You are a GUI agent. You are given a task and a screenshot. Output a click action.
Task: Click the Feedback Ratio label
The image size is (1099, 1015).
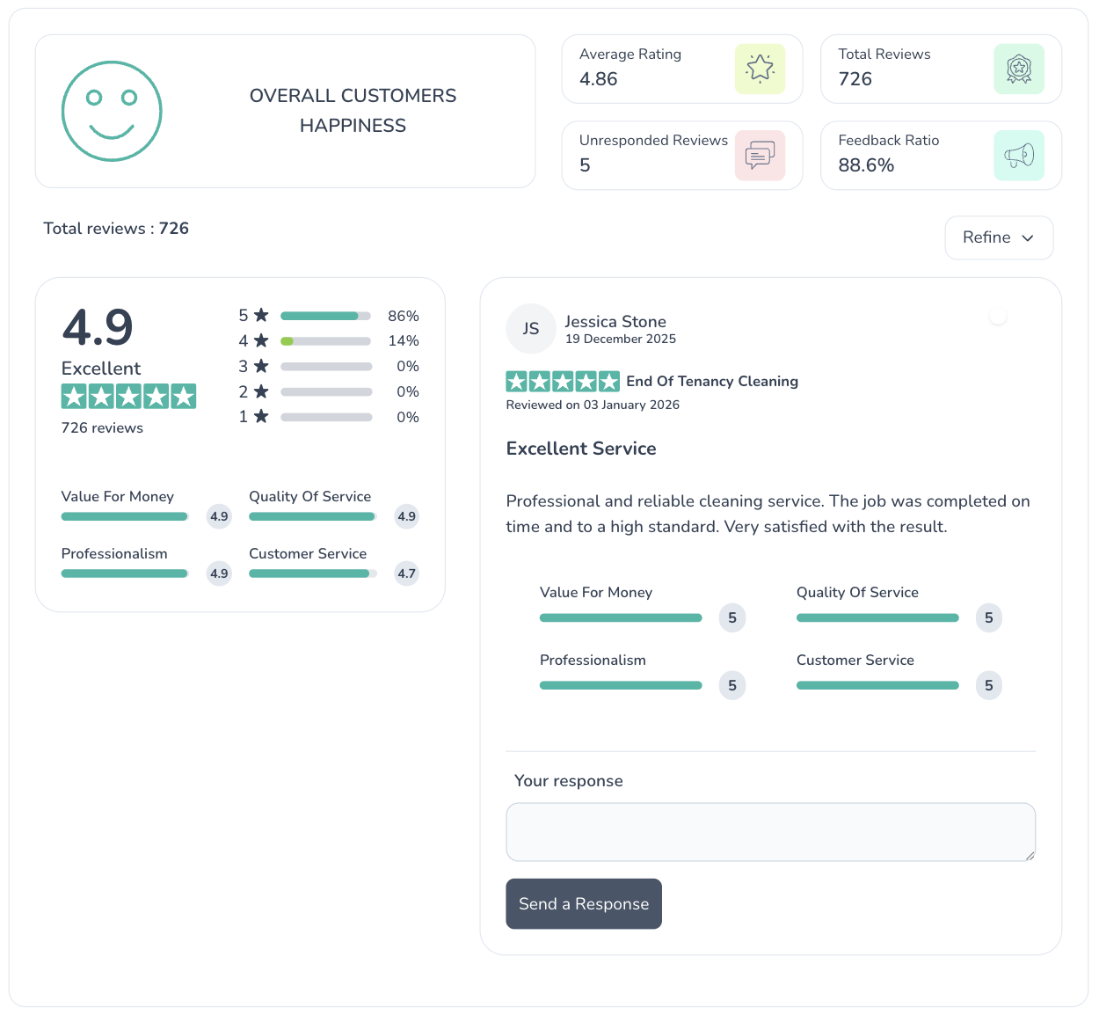[x=889, y=141]
